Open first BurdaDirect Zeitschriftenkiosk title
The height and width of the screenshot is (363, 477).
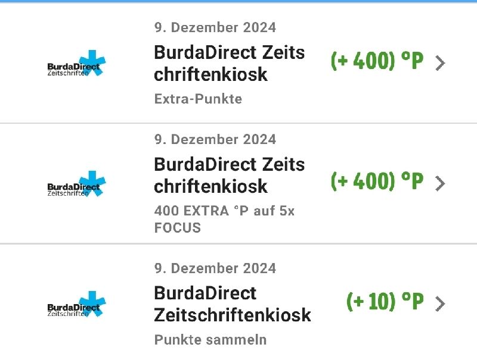click(230, 63)
